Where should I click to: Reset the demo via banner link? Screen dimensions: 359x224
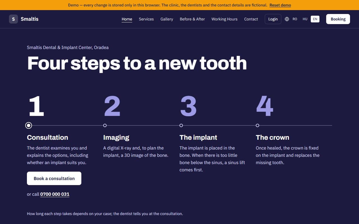[x=280, y=5]
